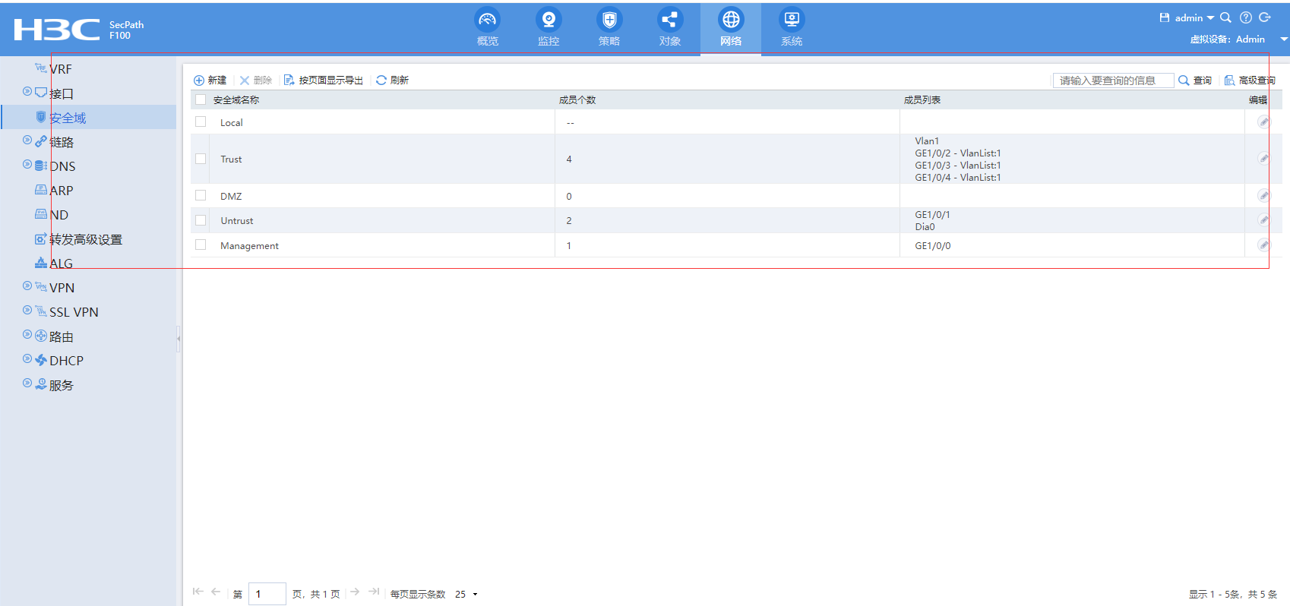Open ARP in the sidebar

[x=62, y=191]
